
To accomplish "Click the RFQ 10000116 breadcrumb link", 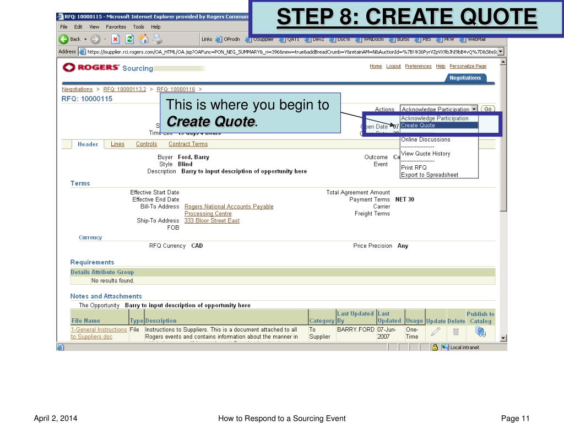I will click(176, 89).
